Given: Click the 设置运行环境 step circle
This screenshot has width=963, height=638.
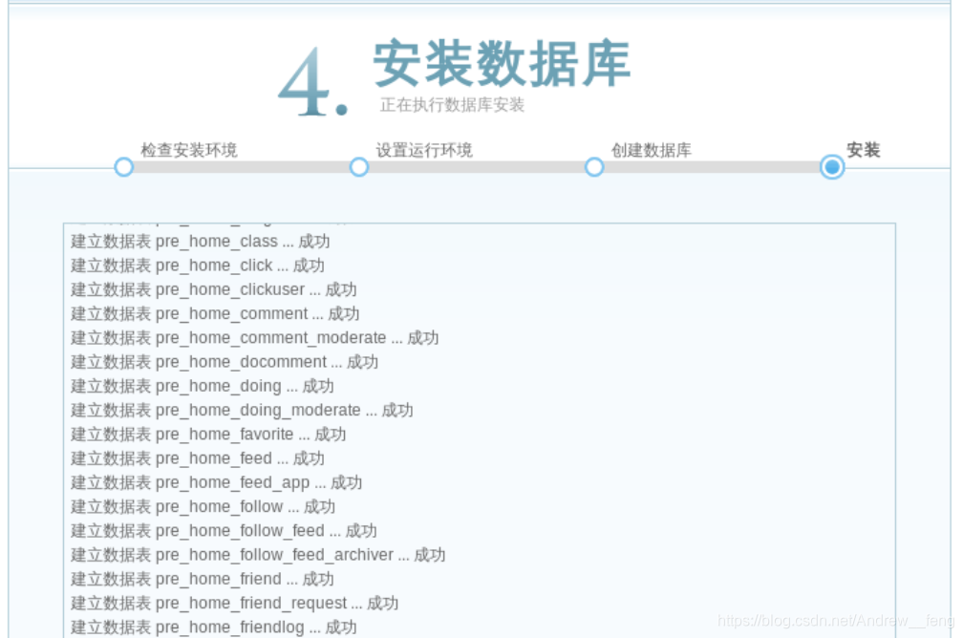Looking at the screenshot, I should point(359,167).
